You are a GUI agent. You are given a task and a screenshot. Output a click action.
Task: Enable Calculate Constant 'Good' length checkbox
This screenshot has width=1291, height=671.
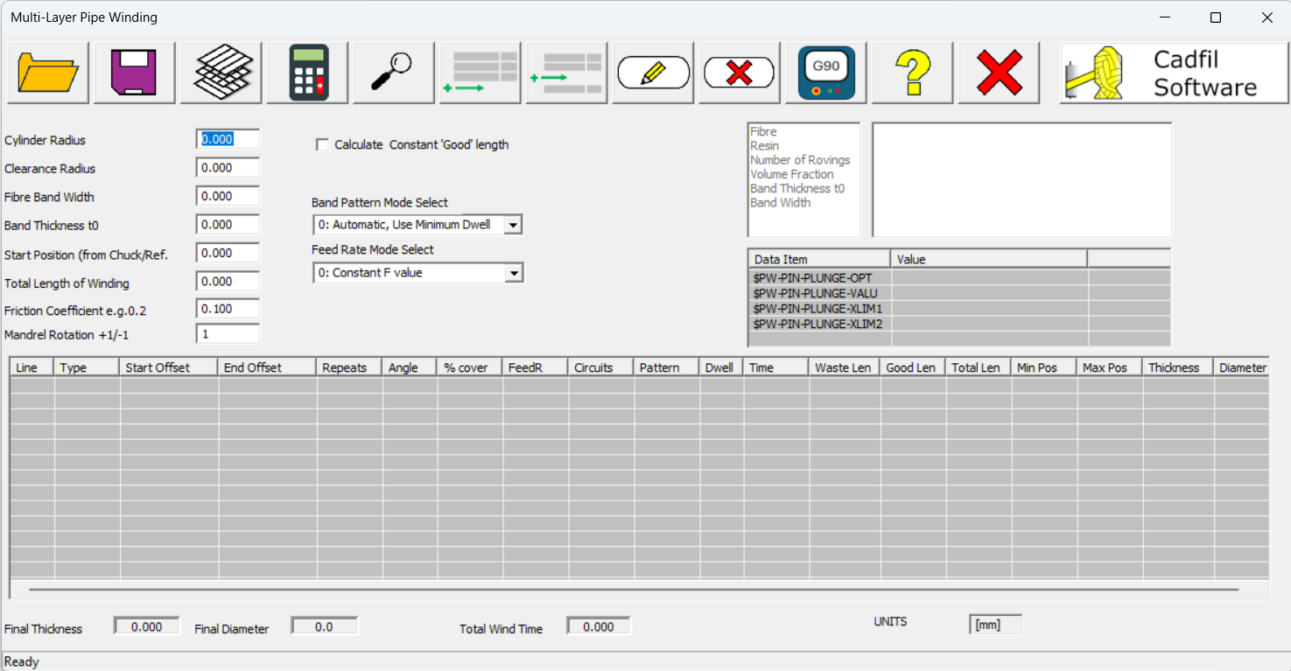322,145
